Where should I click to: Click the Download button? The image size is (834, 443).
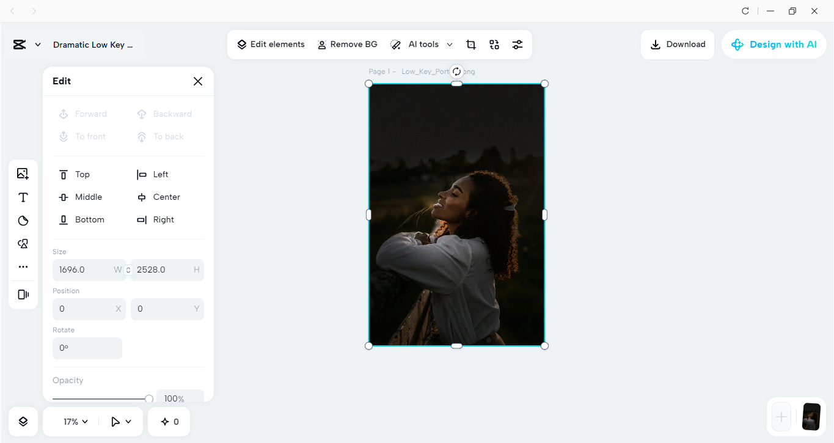677,44
